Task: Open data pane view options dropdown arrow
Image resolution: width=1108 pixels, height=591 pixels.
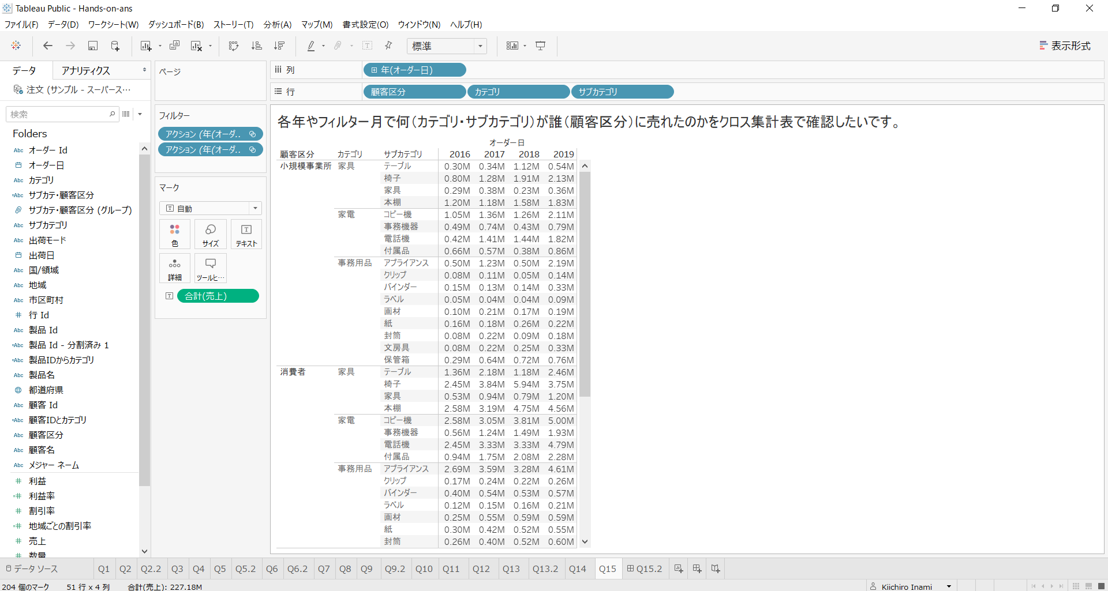Action: coord(140,114)
